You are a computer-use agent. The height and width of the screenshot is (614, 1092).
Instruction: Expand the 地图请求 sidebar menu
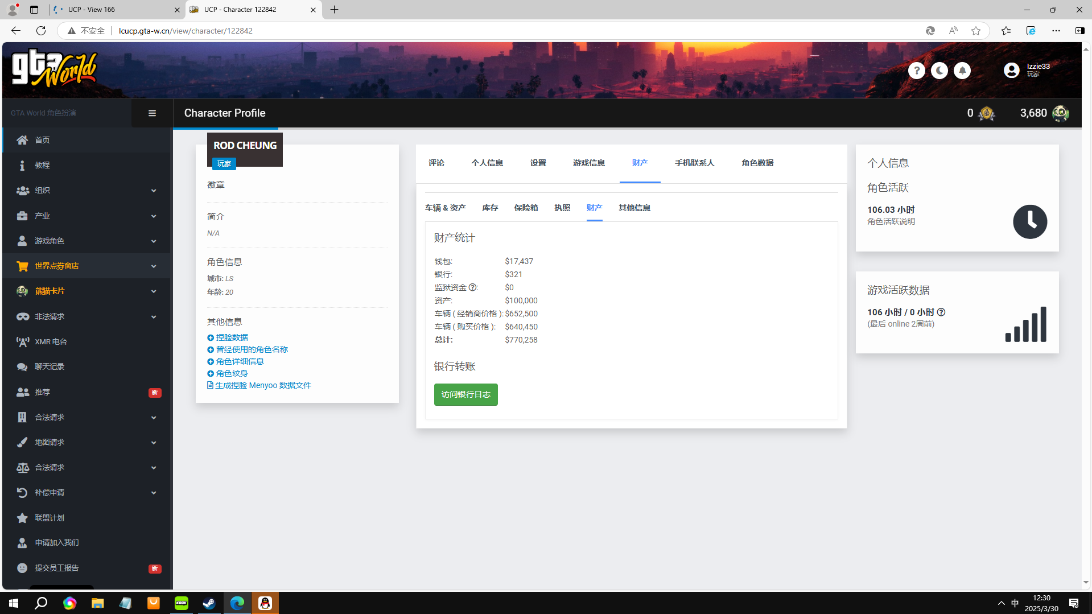pos(86,442)
